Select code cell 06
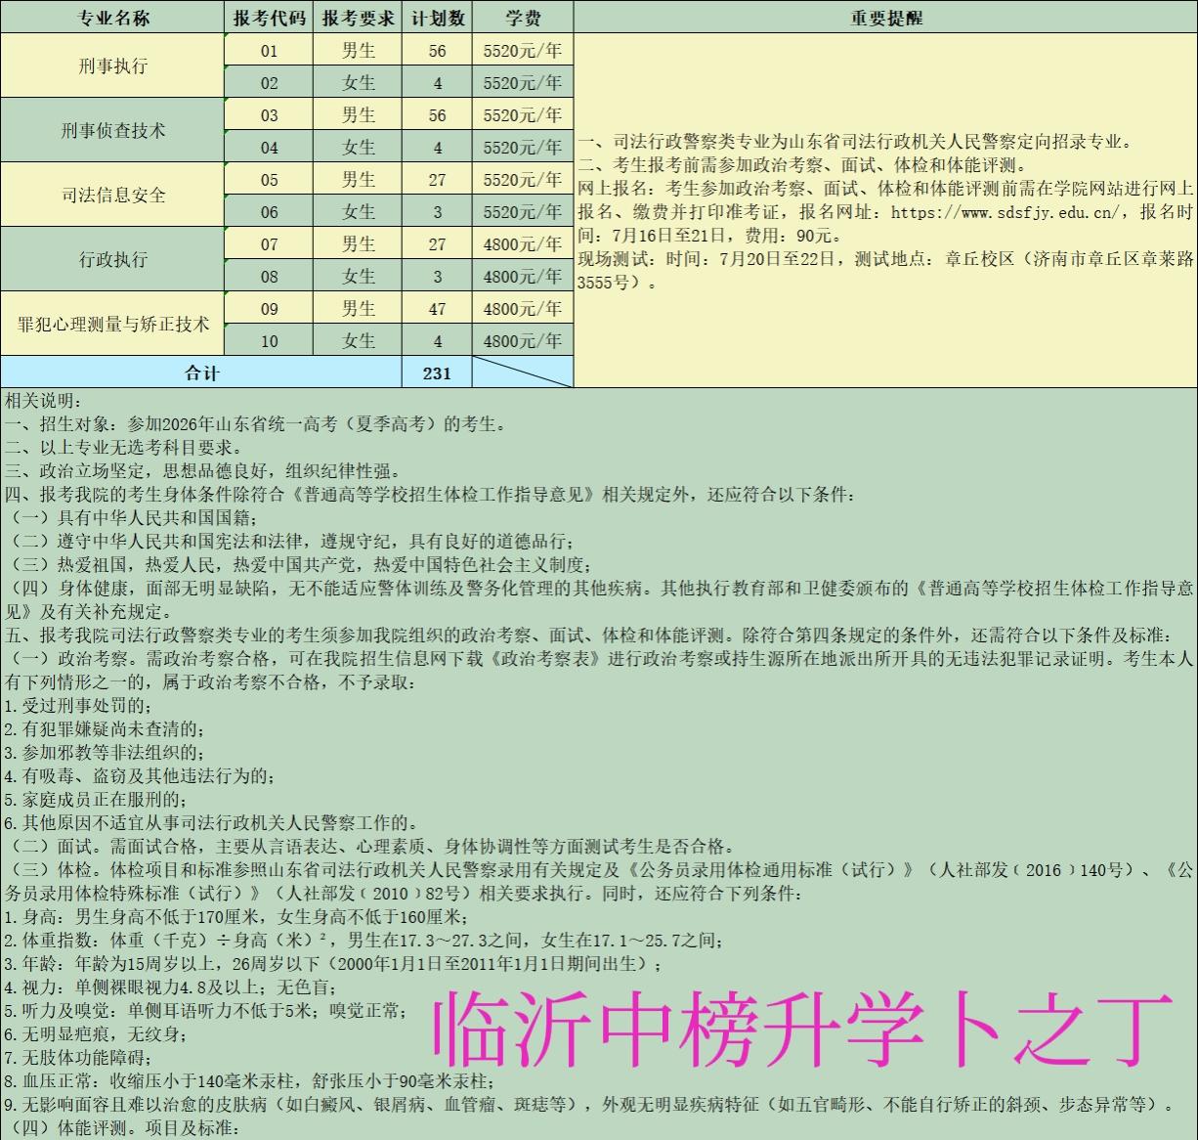The image size is (1198, 1140). pyautogui.click(x=270, y=212)
